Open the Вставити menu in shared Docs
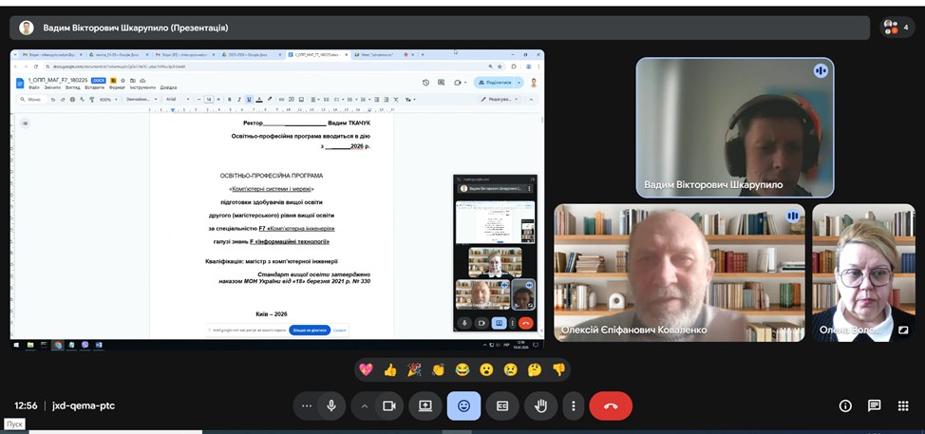The height and width of the screenshot is (434, 925). click(x=94, y=87)
